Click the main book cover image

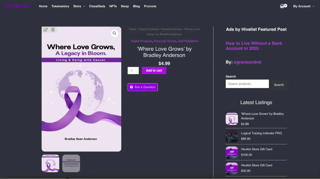coord(81,89)
